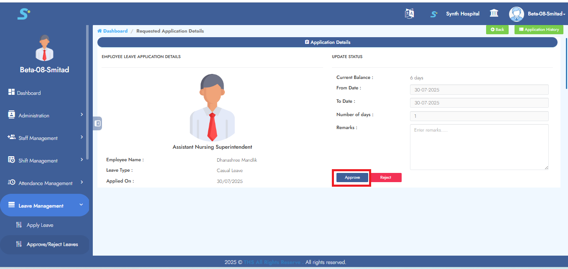Screen dimensions: 568x269
Task: Click the S logo at top left
Action: pos(23,14)
